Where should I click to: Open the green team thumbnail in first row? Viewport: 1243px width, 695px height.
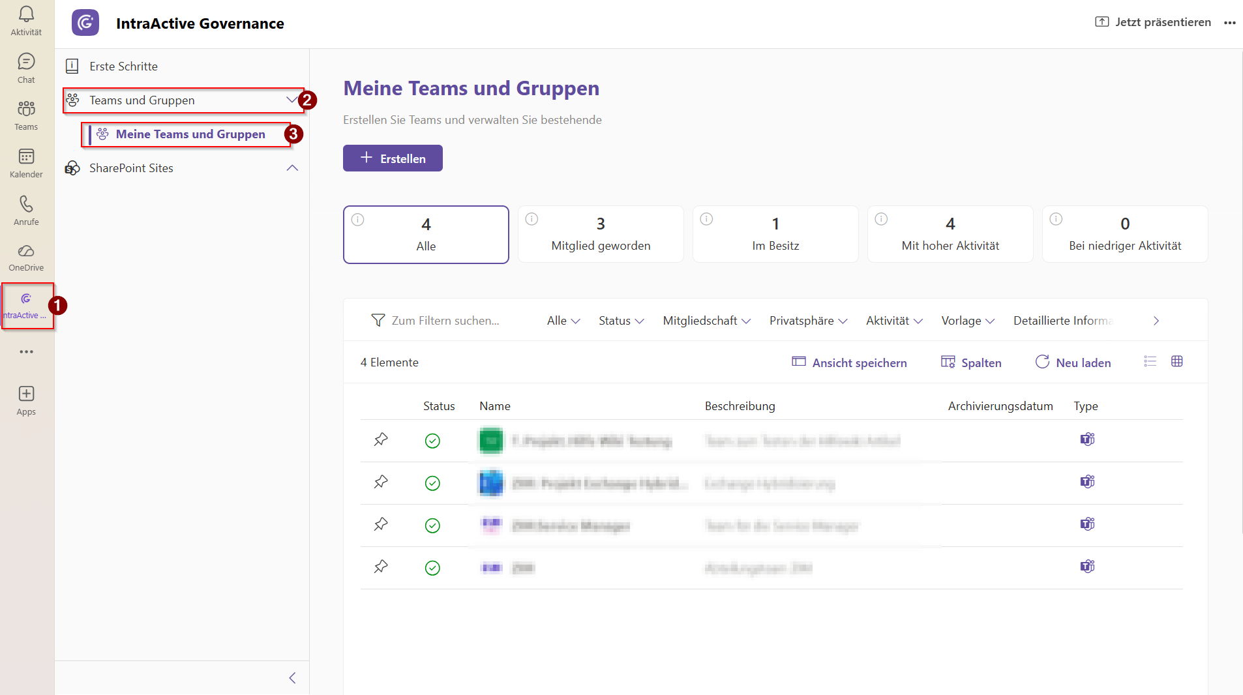coord(491,441)
